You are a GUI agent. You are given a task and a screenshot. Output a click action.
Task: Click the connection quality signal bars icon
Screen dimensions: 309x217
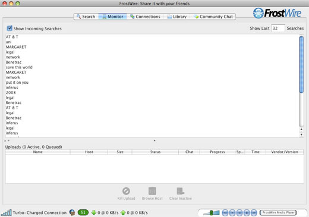(x=6, y=213)
